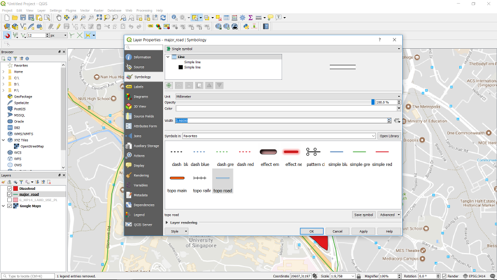Click data-defined override icon next to Width
Image resolution: width=497 pixels, height=280 pixels.
coord(397,120)
